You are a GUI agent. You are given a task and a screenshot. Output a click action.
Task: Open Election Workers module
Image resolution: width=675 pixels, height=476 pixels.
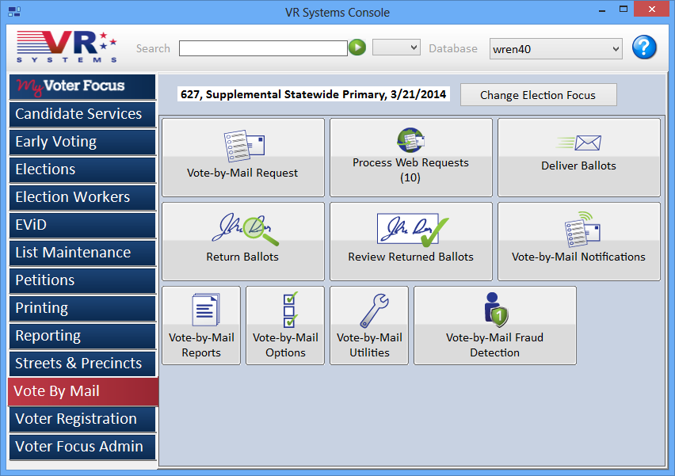[82, 197]
